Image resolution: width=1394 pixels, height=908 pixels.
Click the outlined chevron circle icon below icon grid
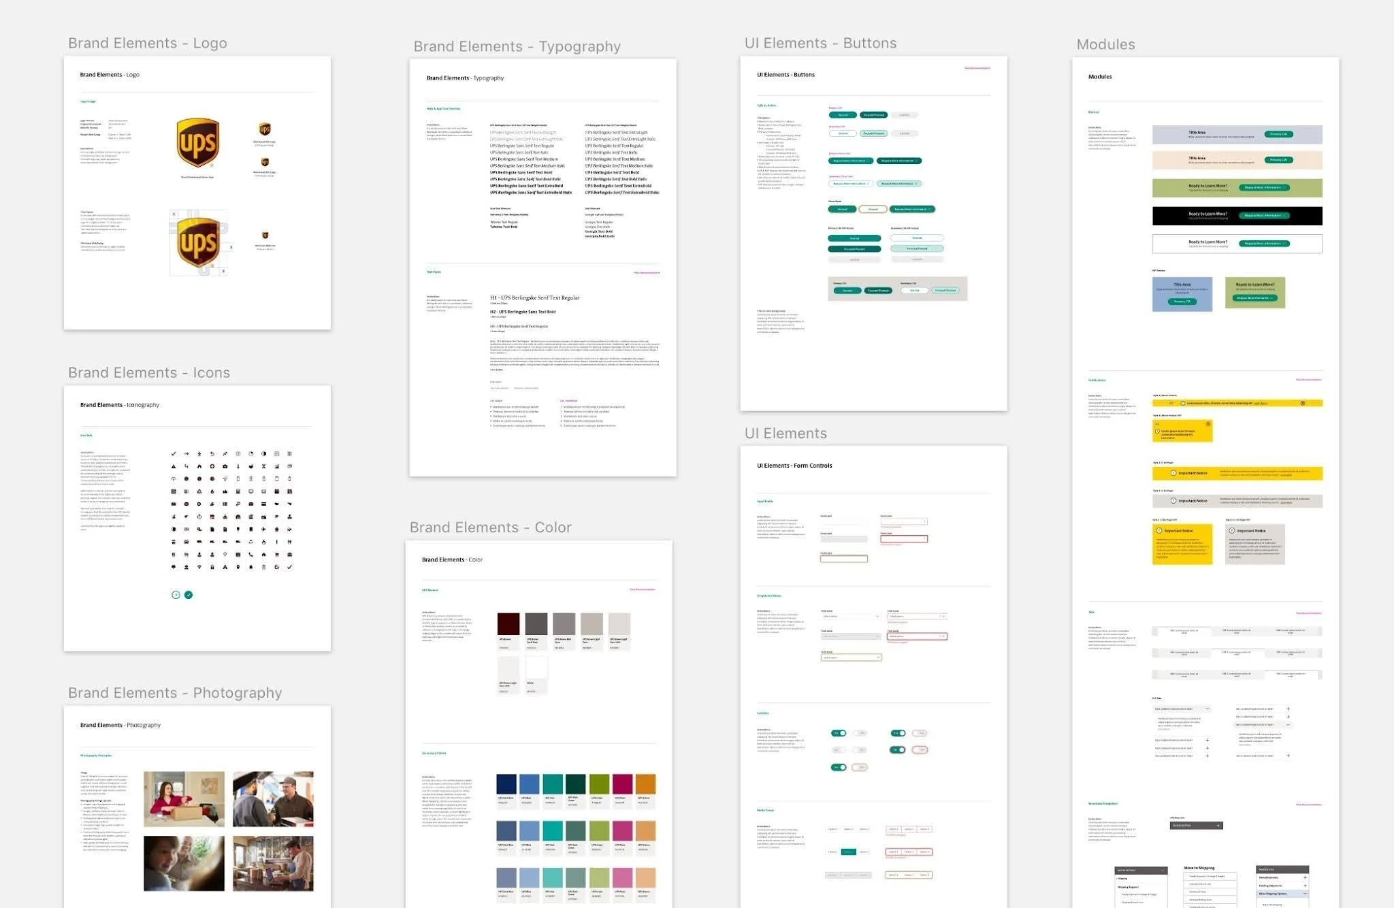[x=176, y=595]
